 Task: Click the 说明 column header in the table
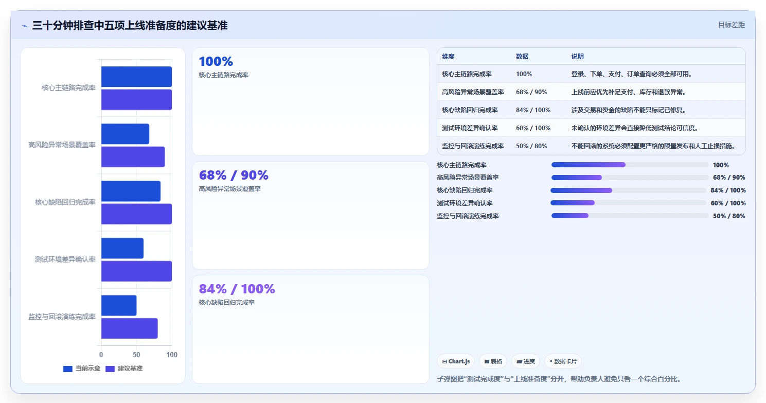tap(578, 57)
